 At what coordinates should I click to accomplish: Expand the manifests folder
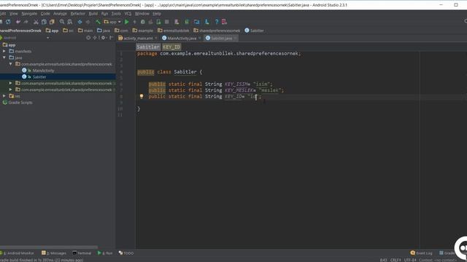[x=4, y=51]
